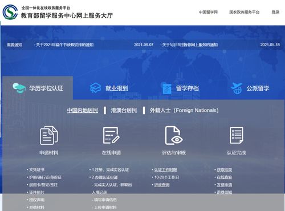Open the 国家政务服务平台 header link
Image resolution: width=285 pixels, height=211 pixels.
pyautogui.click(x=245, y=12)
